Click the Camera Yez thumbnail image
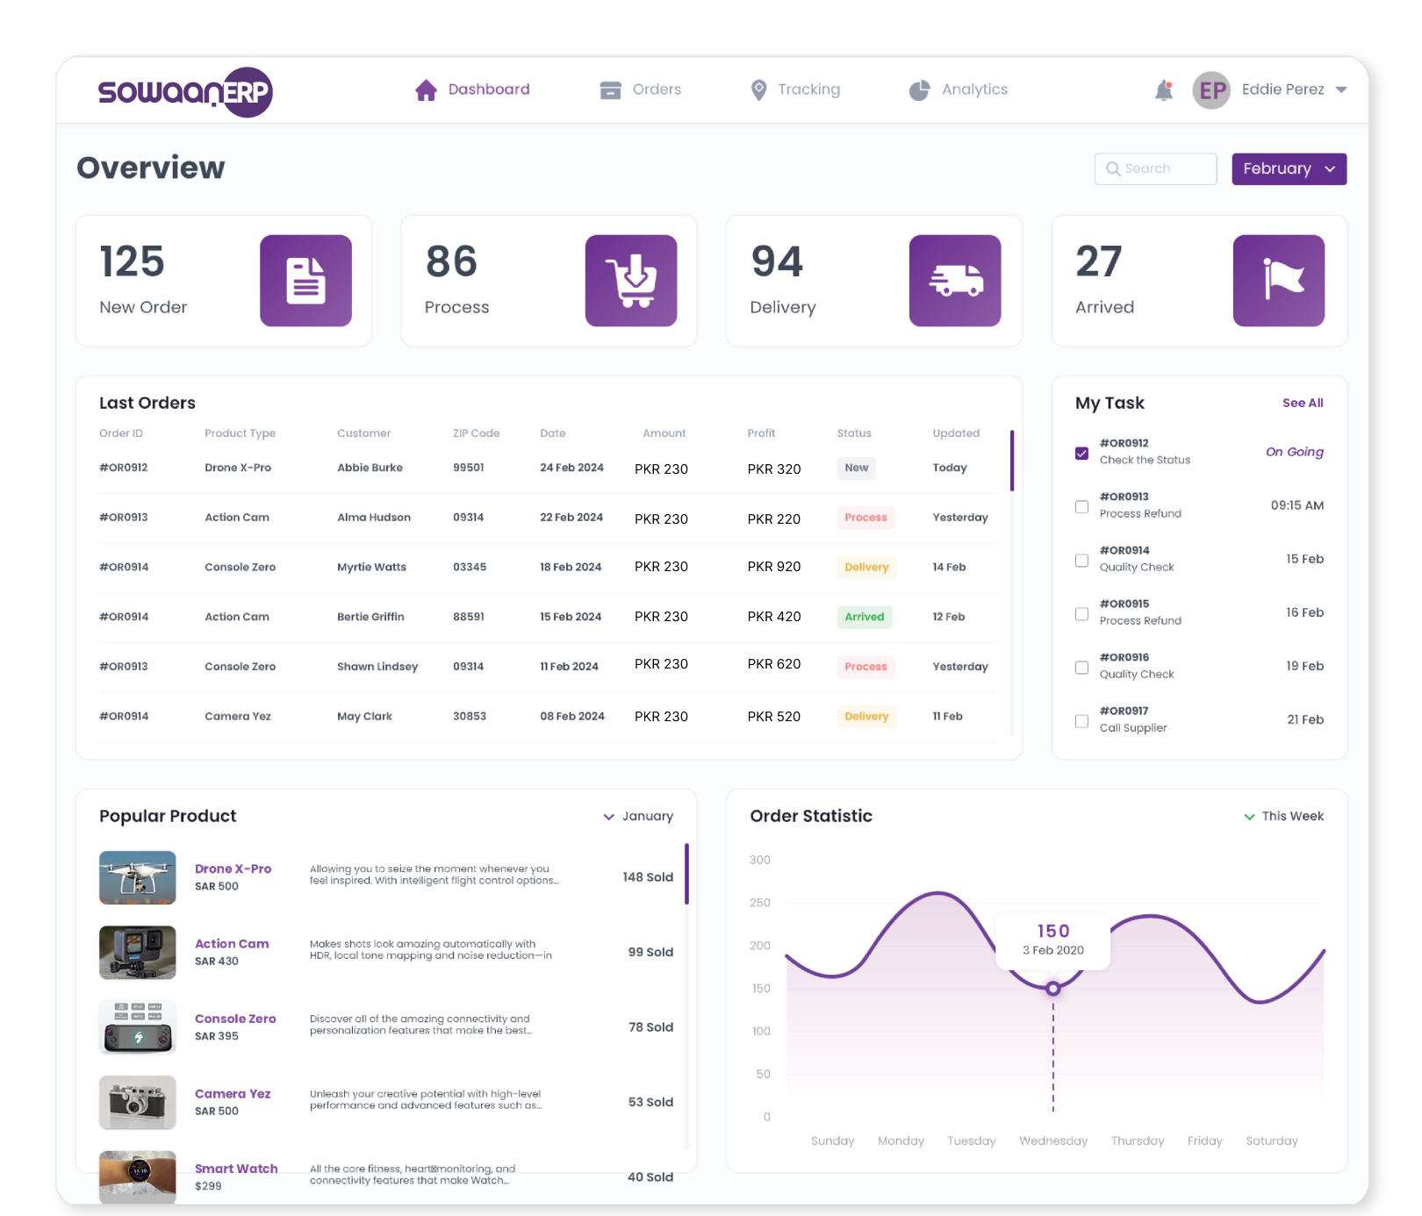1422x1216 pixels. [x=138, y=1102]
